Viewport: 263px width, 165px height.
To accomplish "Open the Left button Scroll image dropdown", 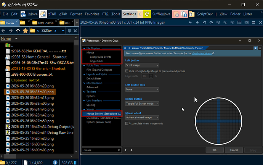I will tap(142, 65).
